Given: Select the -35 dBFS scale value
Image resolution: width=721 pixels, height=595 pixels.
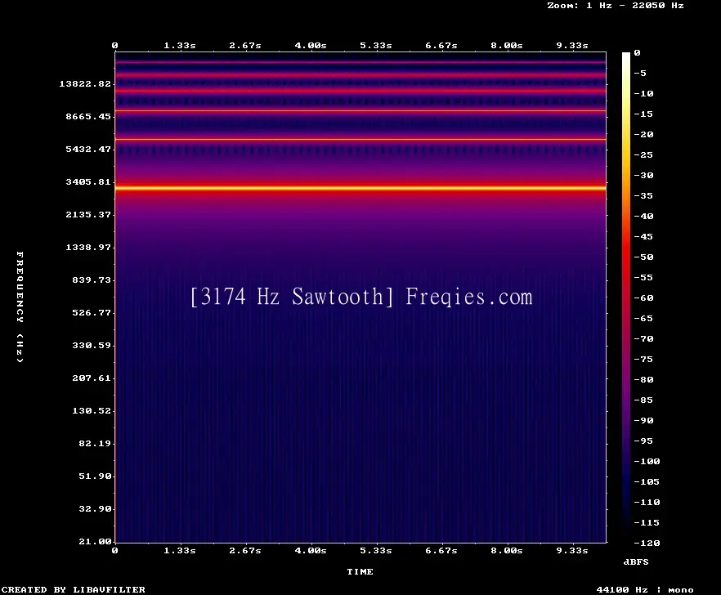Looking at the screenshot, I should coord(643,195).
